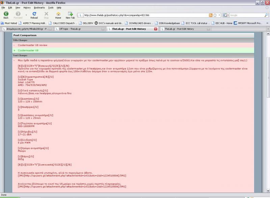
Task: Click the page scrollbar up arrow
Action: tap(268, 34)
